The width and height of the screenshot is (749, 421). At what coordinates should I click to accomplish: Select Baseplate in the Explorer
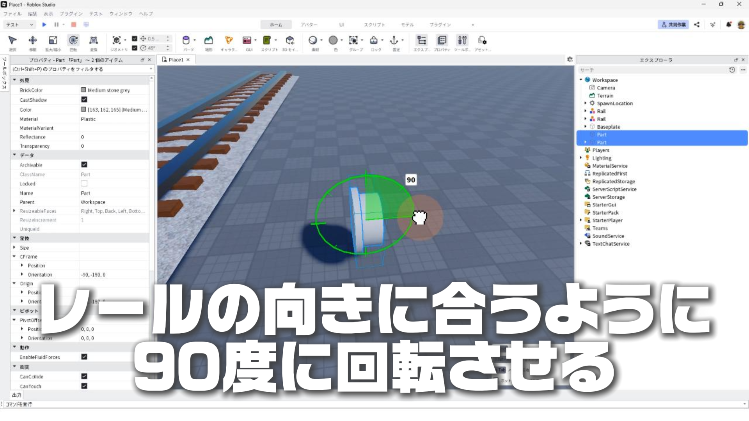coord(608,127)
